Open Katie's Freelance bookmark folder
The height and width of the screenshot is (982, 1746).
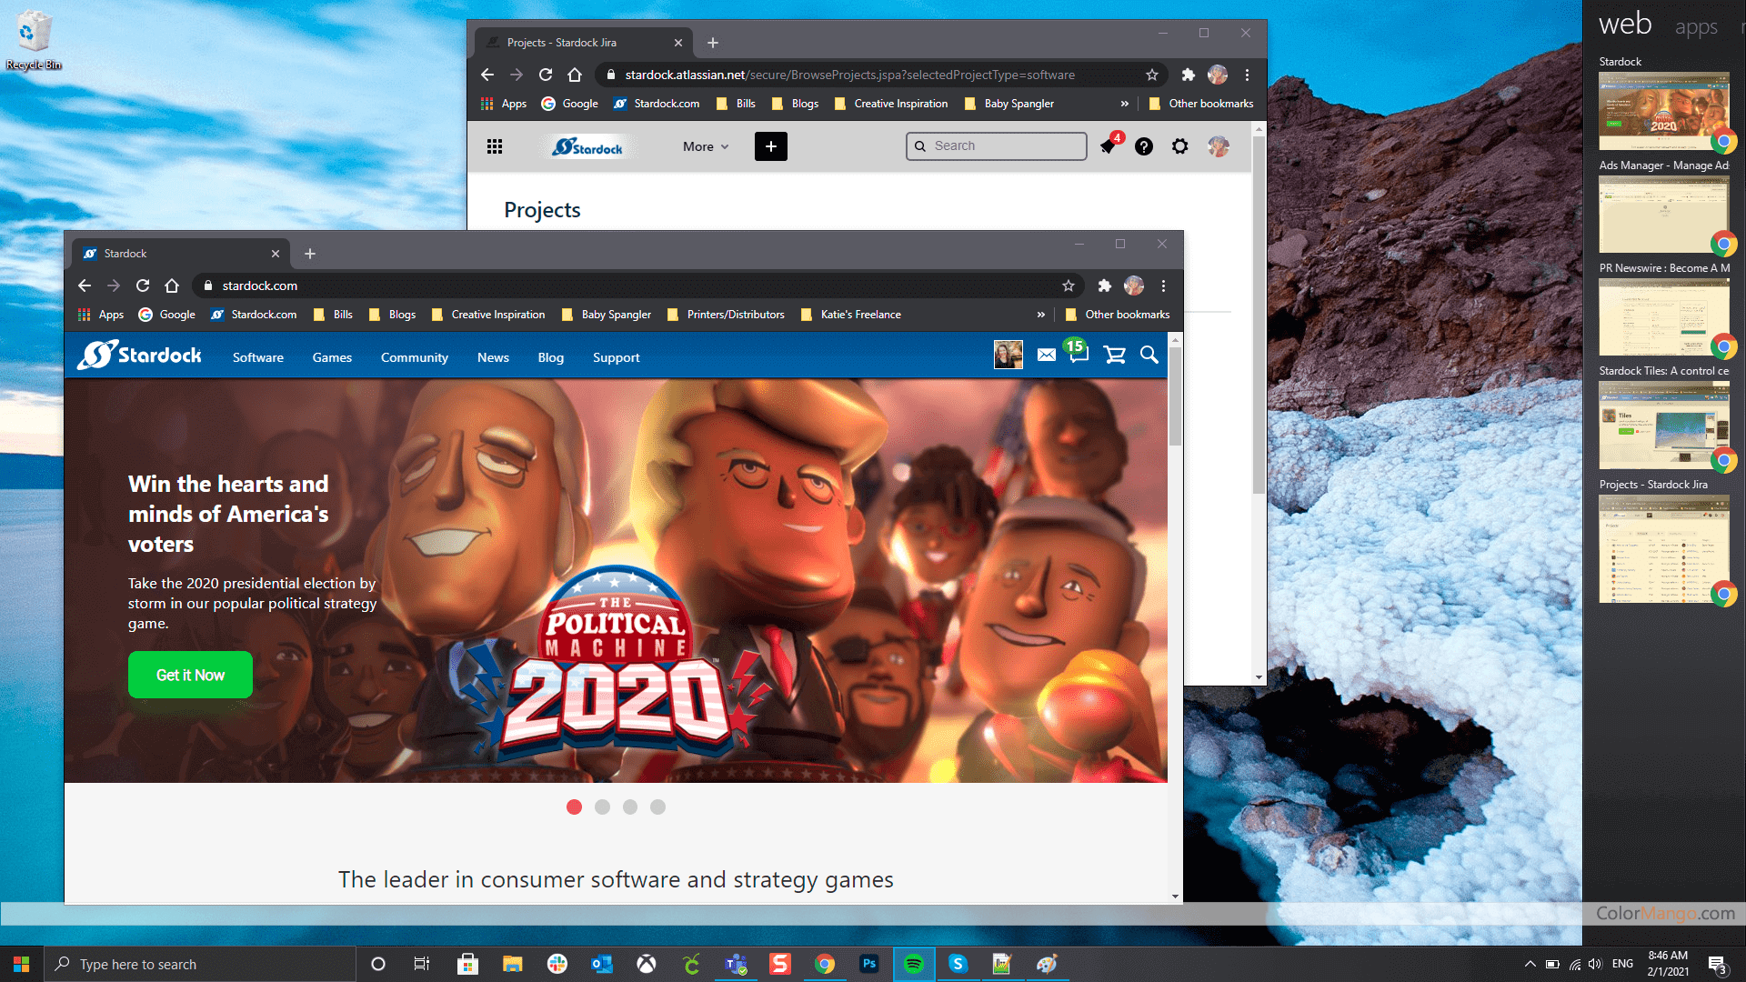[x=851, y=315]
